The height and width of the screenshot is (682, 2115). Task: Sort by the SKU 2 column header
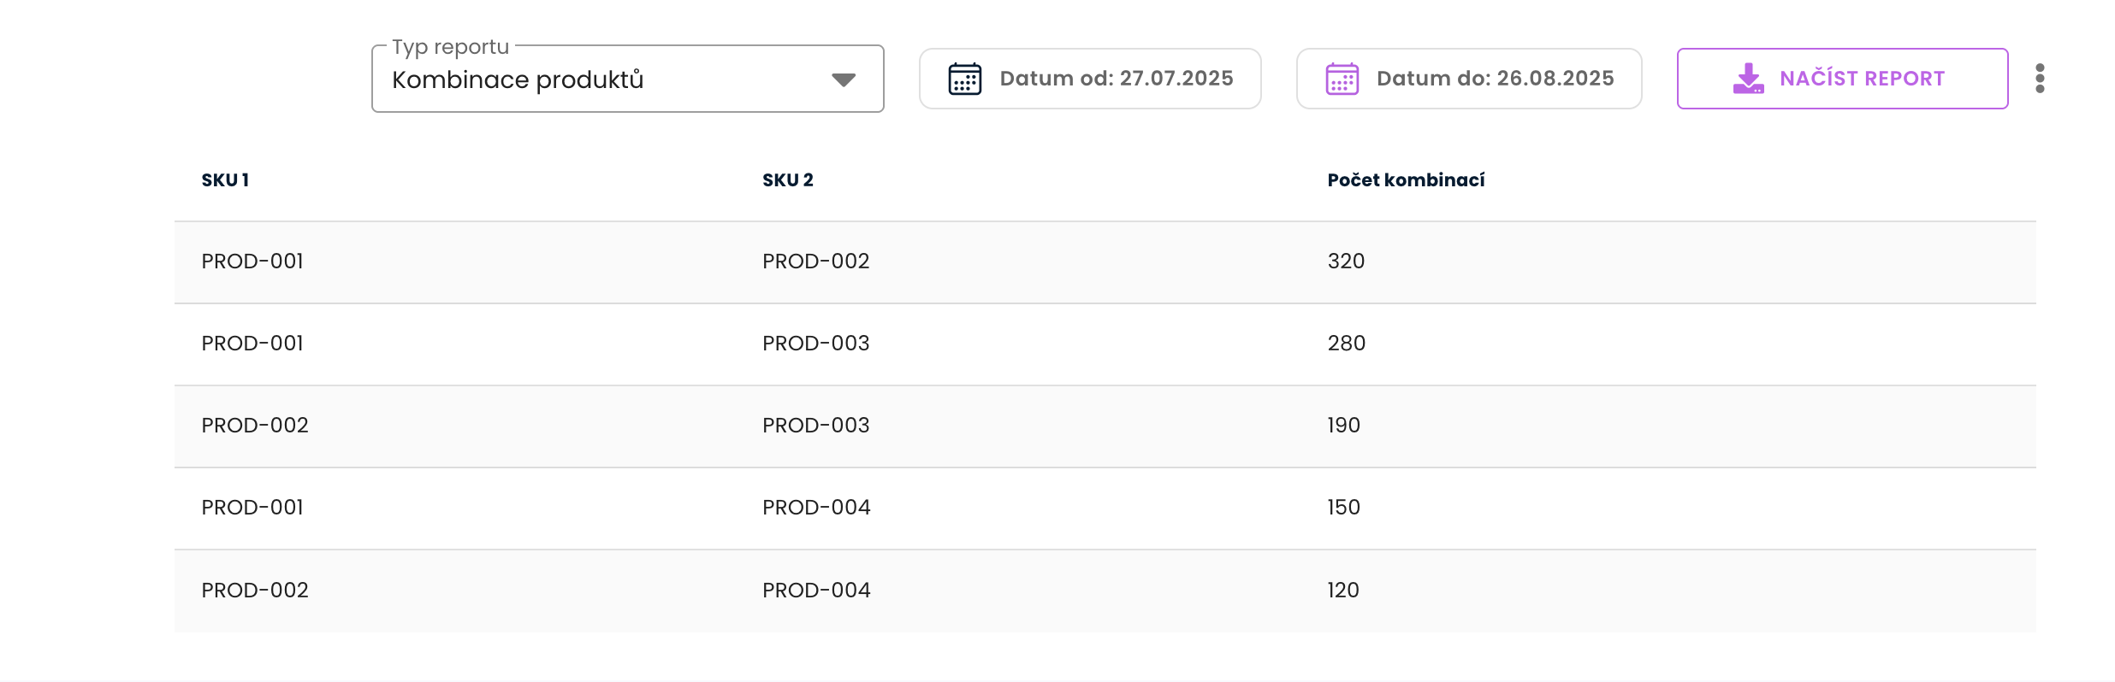tap(787, 180)
